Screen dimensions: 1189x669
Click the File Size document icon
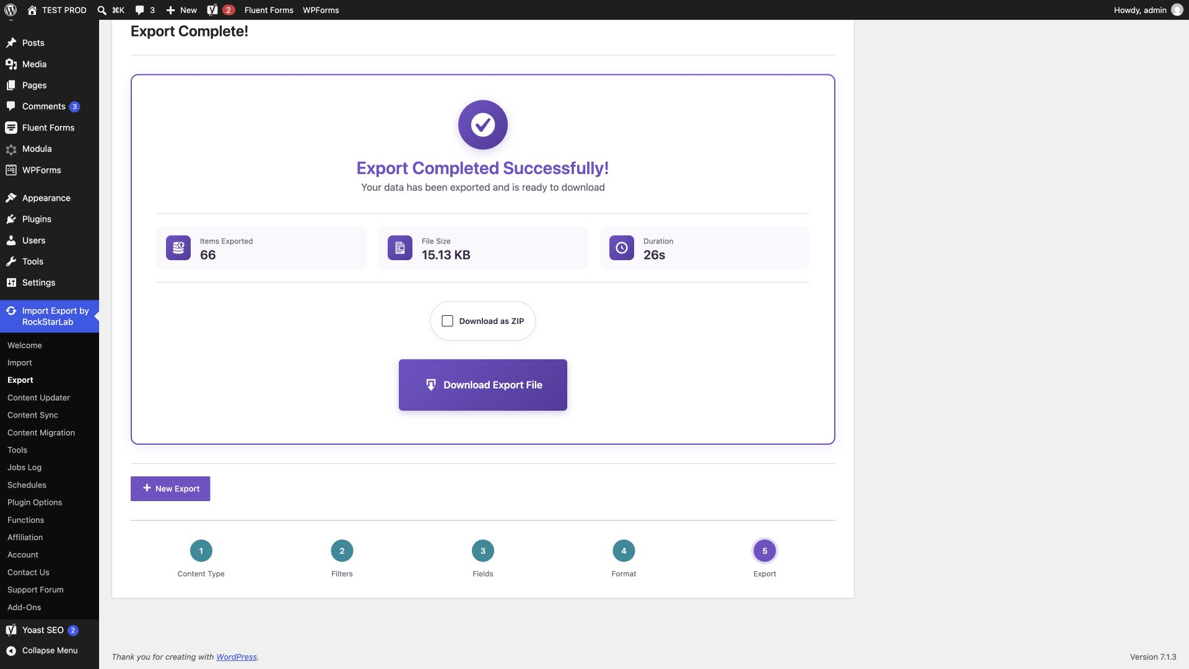pyautogui.click(x=400, y=248)
